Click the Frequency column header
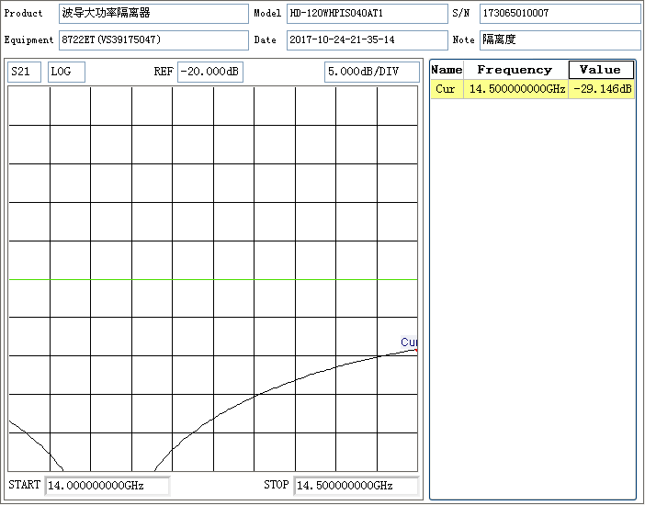 (x=515, y=70)
